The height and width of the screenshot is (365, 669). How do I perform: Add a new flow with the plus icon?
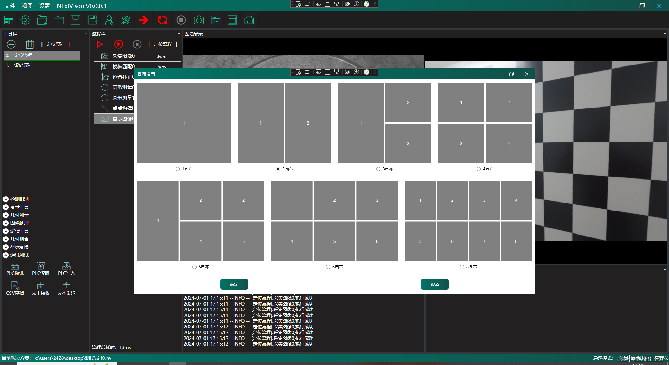click(x=11, y=44)
